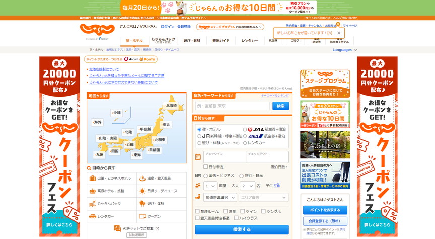Open じゃらんパック purpose search
The width and height of the screenshot is (435, 239).
tap(112, 204)
